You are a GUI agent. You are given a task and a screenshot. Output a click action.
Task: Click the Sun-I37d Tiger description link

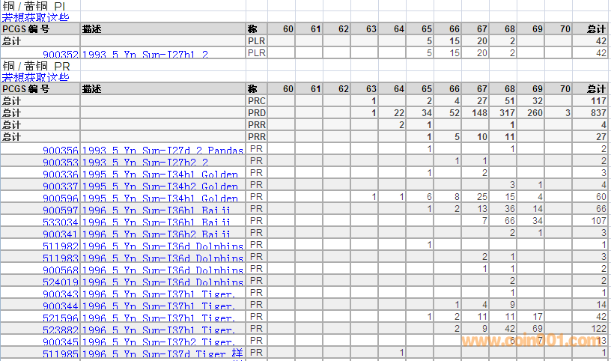point(162,354)
